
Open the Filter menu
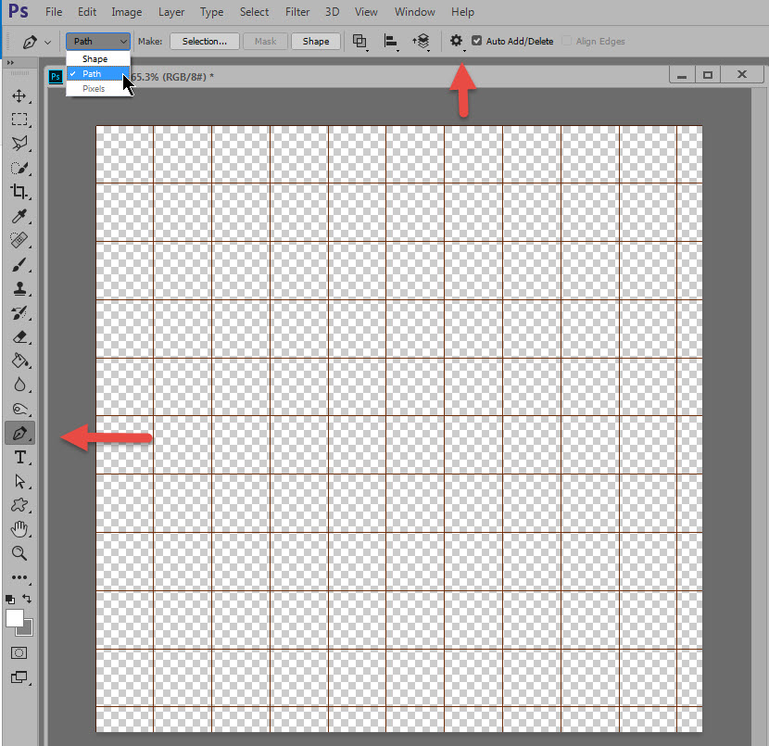[297, 12]
